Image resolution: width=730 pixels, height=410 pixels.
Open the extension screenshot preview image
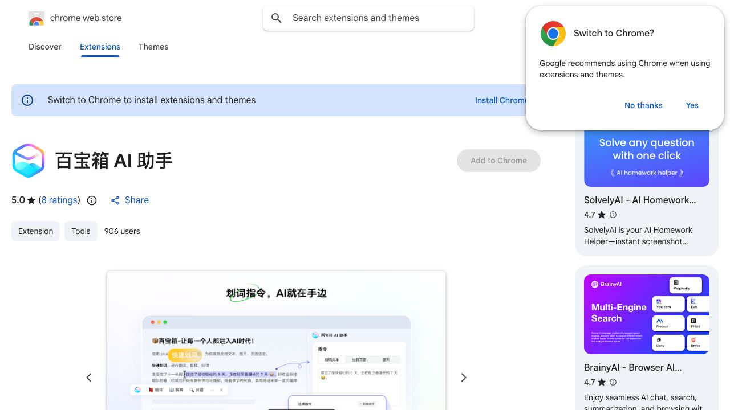pos(276,341)
